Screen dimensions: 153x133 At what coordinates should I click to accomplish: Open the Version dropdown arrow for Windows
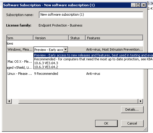66,49
